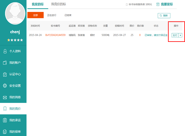Click the 我要发标 link

click(x=167, y=4)
